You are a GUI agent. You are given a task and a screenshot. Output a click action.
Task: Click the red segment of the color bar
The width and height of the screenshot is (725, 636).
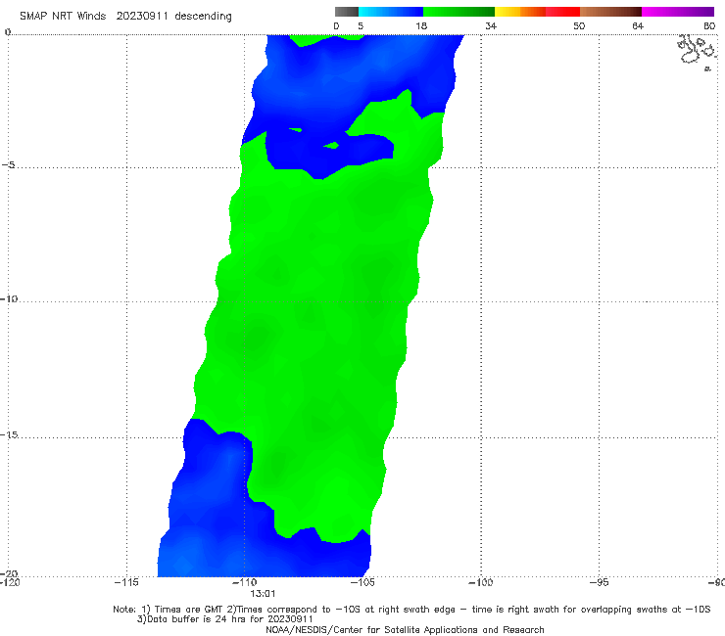click(562, 12)
